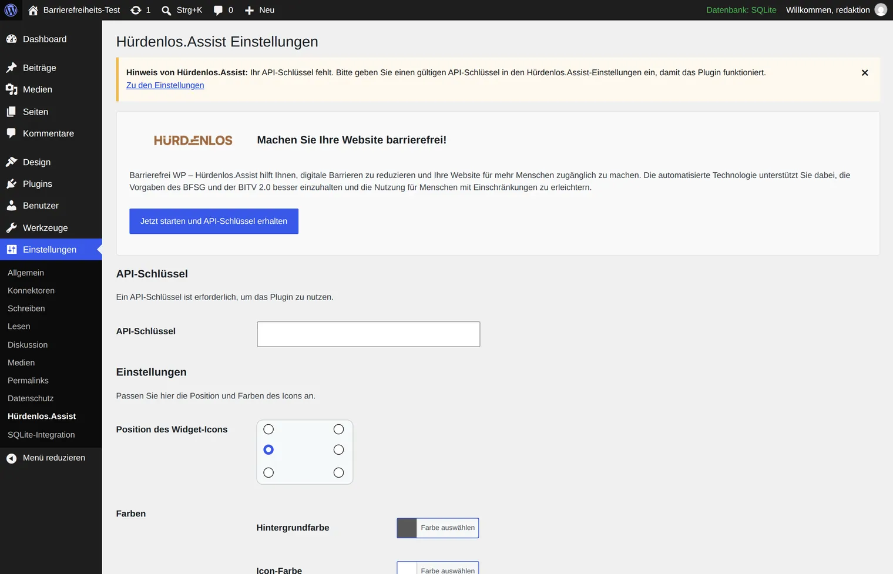Click the Datenbank: SQLite link
This screenshot has height=574, width=893.
pyautogui.click(x=741, y=10)
